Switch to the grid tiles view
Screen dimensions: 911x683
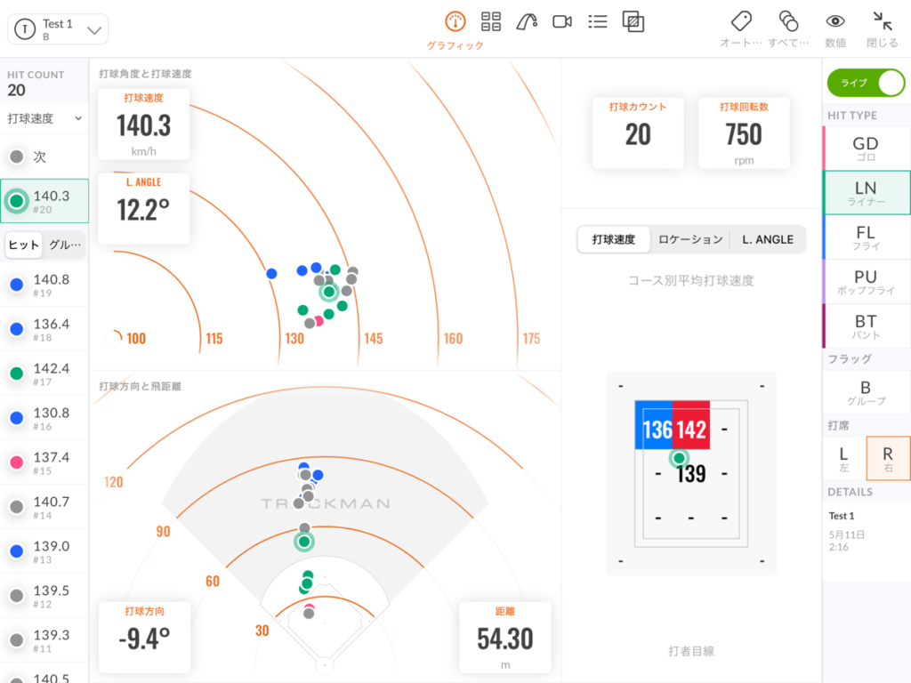(491, 21)
